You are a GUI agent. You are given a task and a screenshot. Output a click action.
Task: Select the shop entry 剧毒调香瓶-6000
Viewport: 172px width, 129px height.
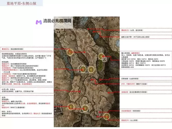(128, 67)
